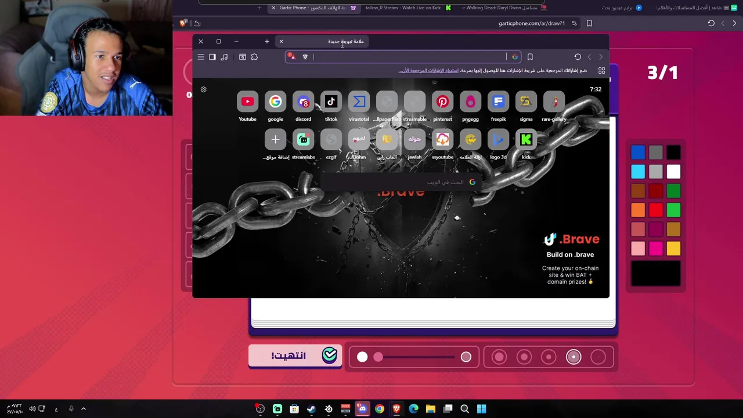743x418 pixels.
Task: Open the ssyoutube shortcut tile
Action: (x=442, y=140)
